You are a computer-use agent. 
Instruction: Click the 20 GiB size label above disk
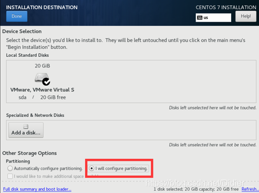(43, 66)
